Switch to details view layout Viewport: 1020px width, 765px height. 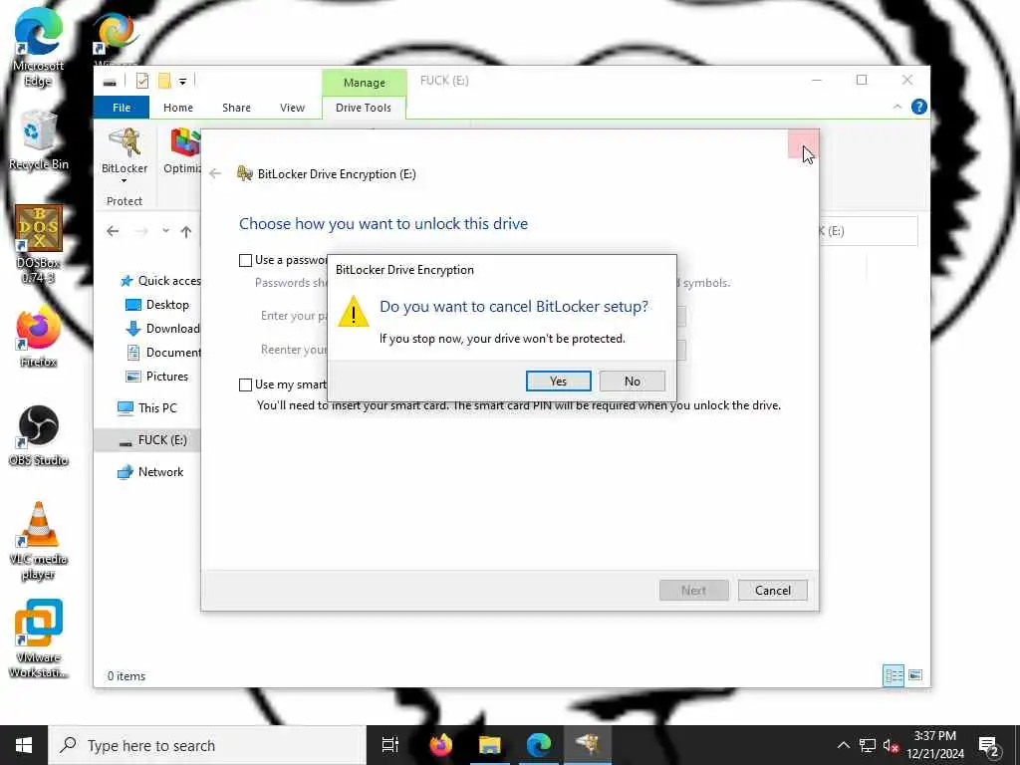point(893,675)
